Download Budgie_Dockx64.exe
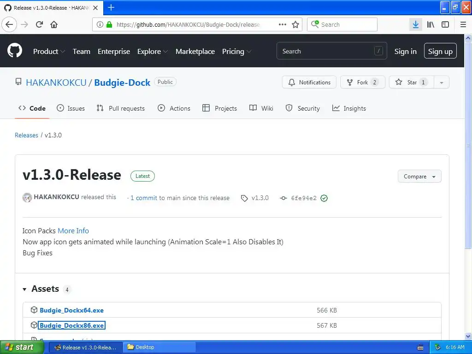 click(71, 310)
